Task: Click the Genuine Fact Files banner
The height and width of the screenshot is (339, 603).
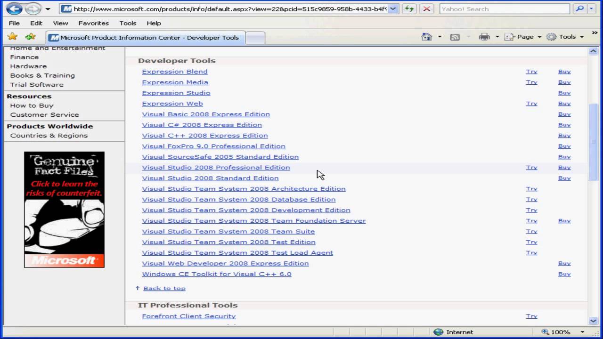Action: point(64,210)
